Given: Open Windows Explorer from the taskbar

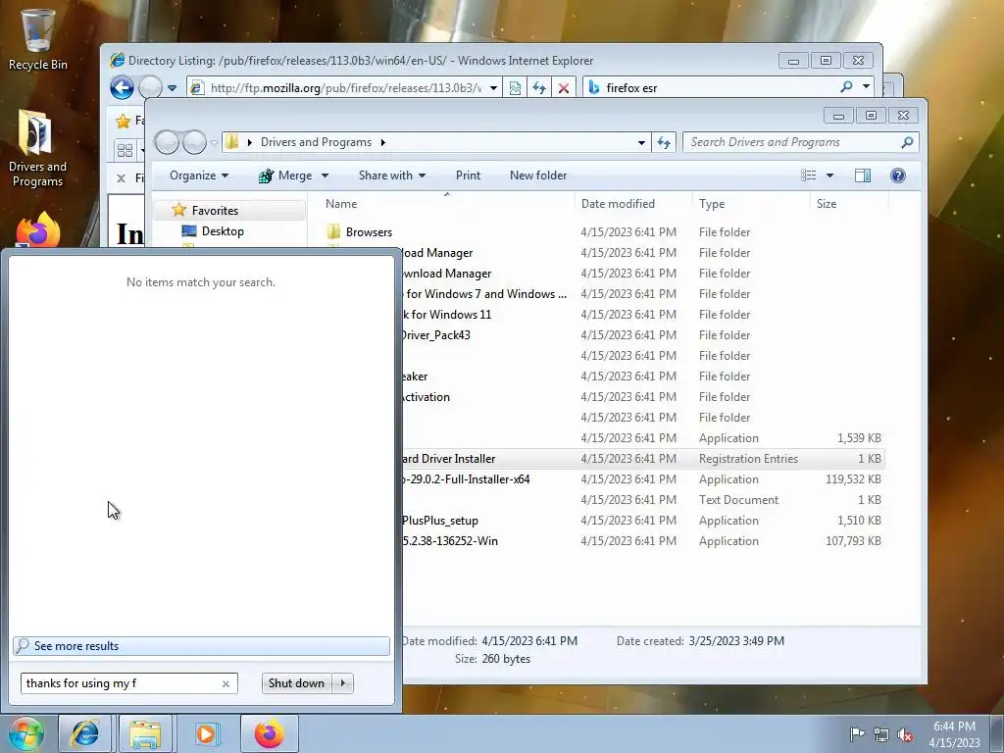Looking at the screenshot, I should (x=145, y=733).
